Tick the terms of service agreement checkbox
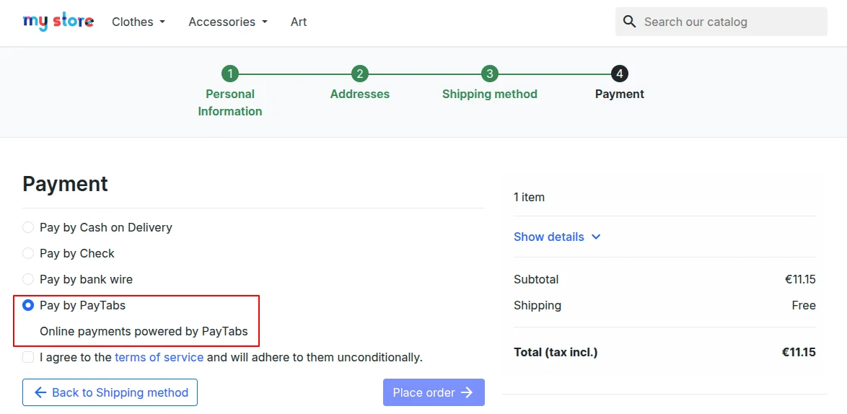The height and width of the screenshot is (414, 847). [x=28, y=357]
